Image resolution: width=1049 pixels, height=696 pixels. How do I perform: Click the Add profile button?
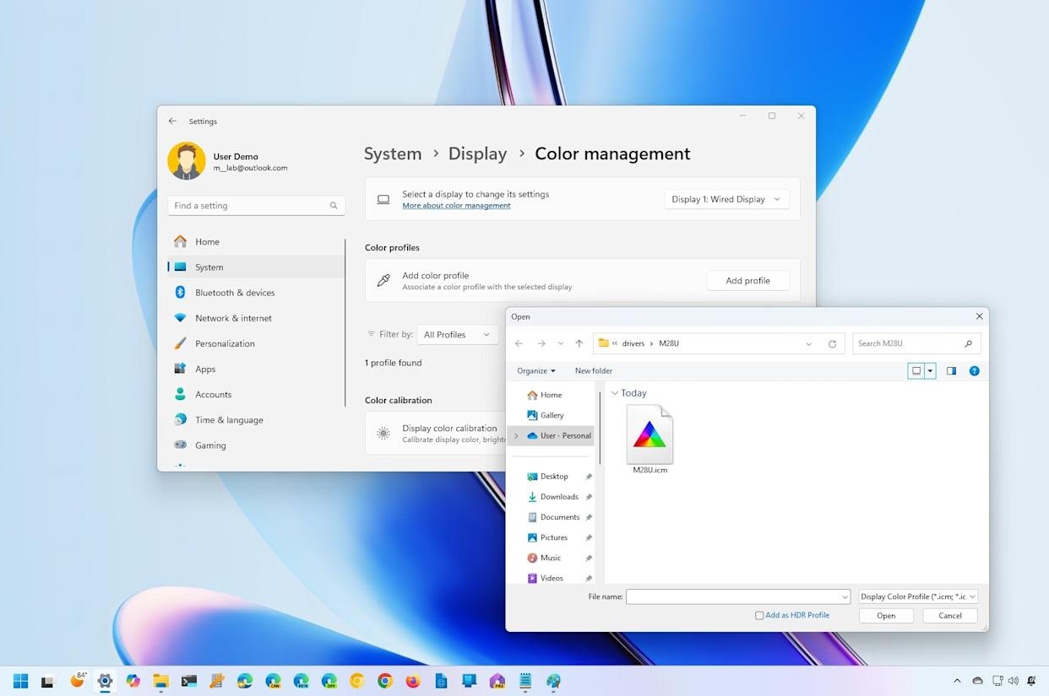[747, 281]
